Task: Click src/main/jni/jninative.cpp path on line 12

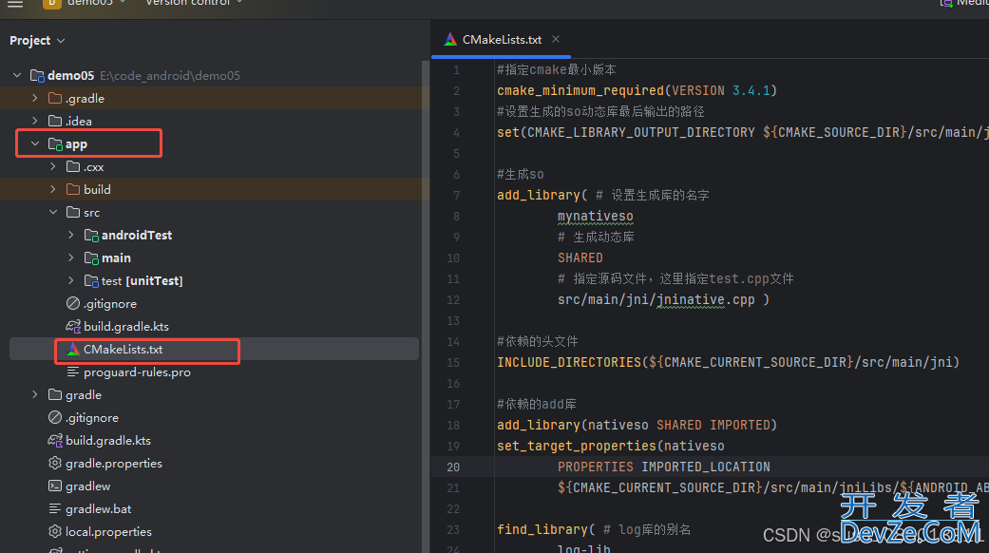Action: [656, 299]
